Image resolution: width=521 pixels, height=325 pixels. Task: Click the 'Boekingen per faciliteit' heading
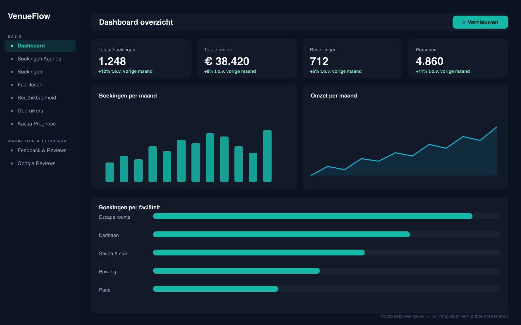tap(129, 207)
